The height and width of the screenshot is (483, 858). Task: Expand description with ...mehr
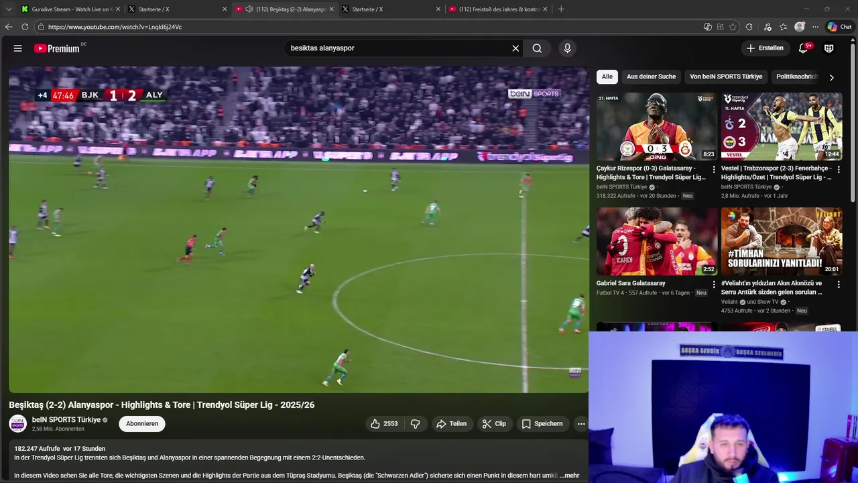click(x=569, y=476)
